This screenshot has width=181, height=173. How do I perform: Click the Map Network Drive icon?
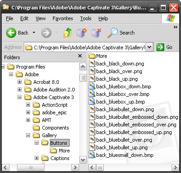click(x=82, y=33)
